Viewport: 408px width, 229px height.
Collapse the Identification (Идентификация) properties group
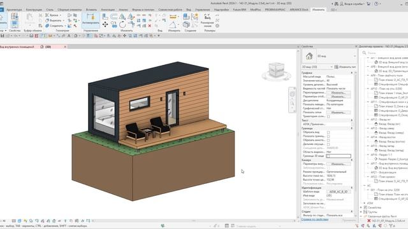[x=351, y=188]
